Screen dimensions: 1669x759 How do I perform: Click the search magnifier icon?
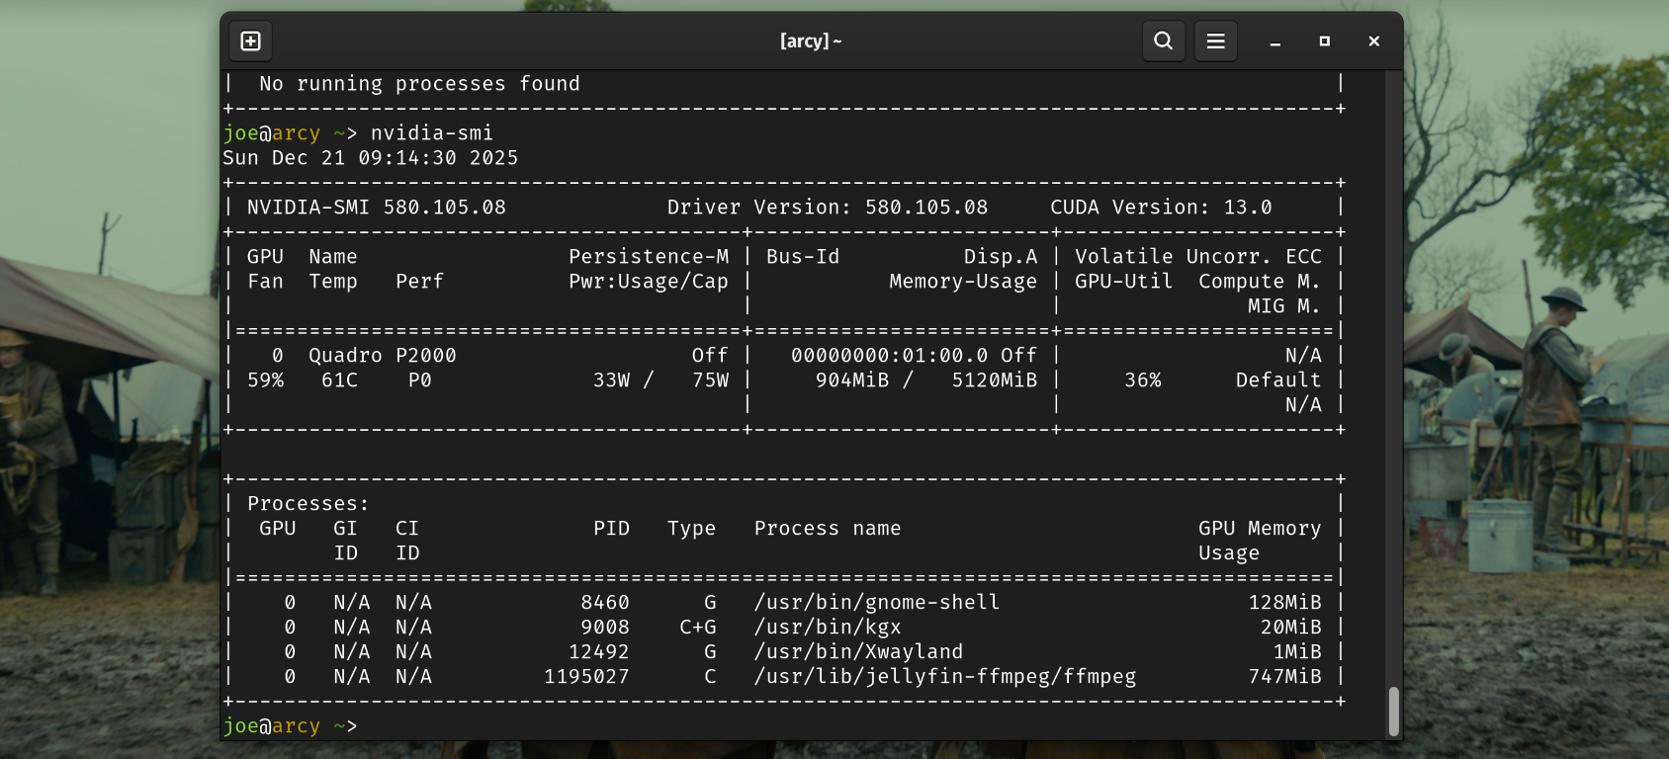pos(1164,41)
